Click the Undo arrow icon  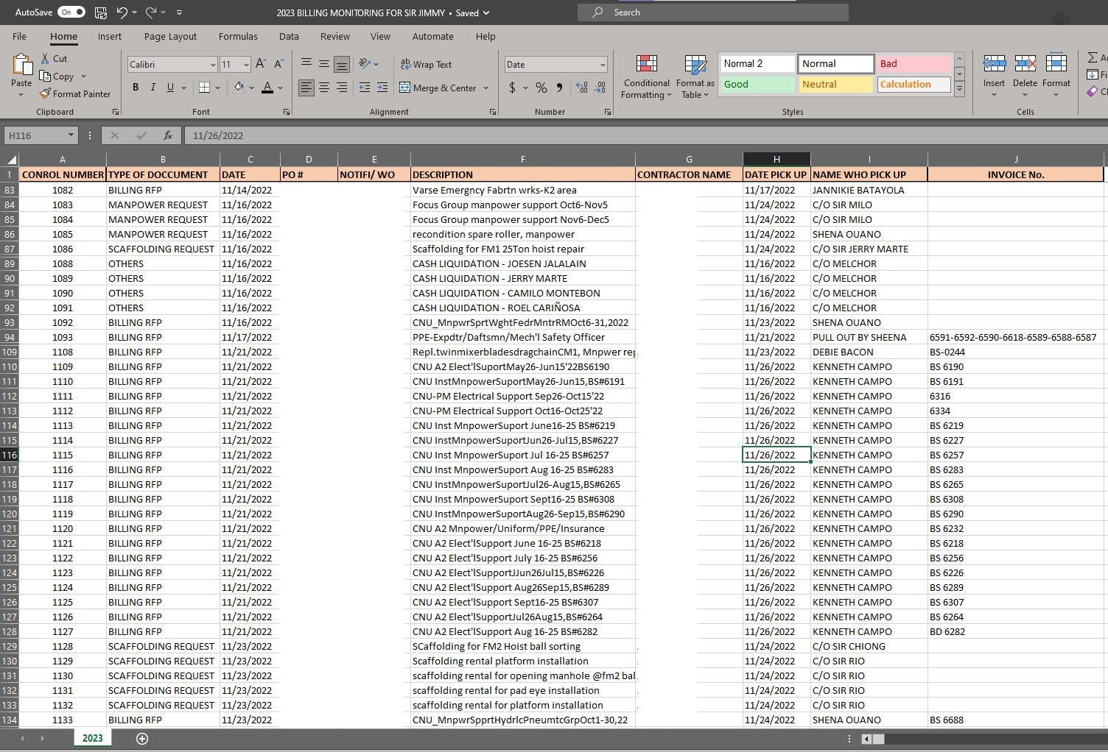pyautogui.click(x=122, y=13)
